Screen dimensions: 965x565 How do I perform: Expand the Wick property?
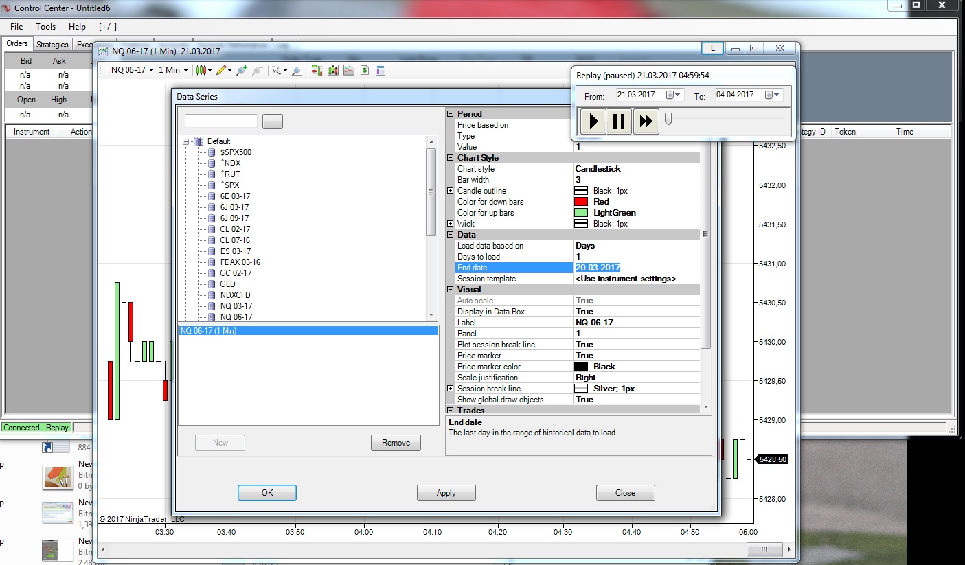tap(451, 224)
